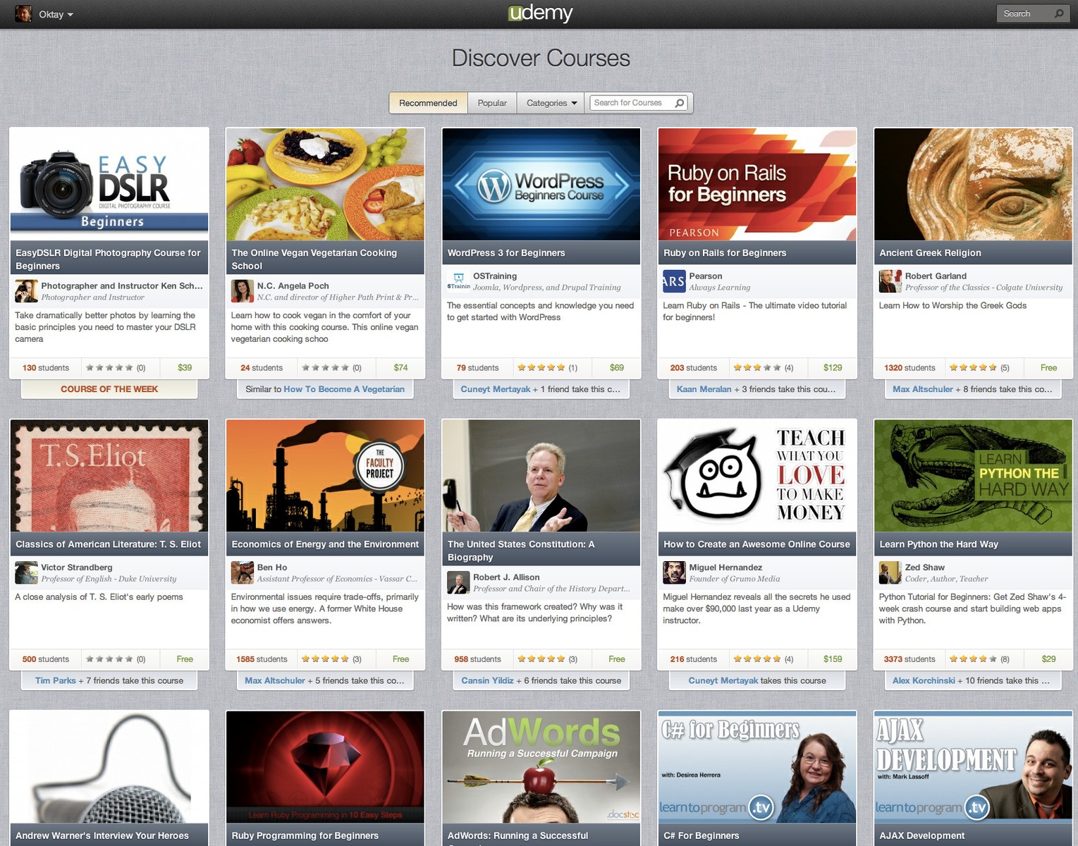Open the AJAX Development thumbnail

click(x=973, y=767)
